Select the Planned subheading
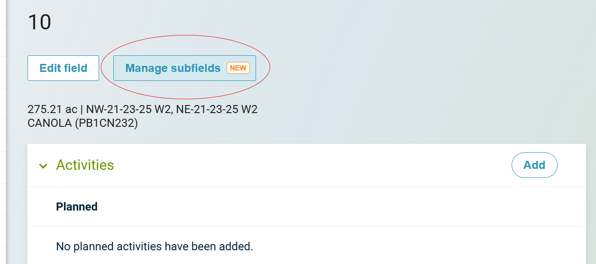 (77, 207)
